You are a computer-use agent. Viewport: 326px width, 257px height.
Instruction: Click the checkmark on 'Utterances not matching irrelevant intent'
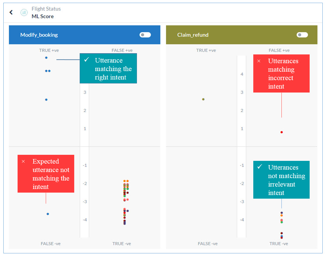259,167
